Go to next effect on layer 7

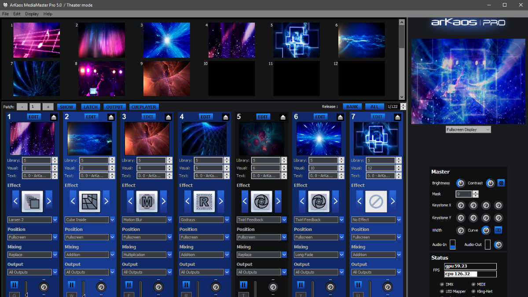click(392, 202)
